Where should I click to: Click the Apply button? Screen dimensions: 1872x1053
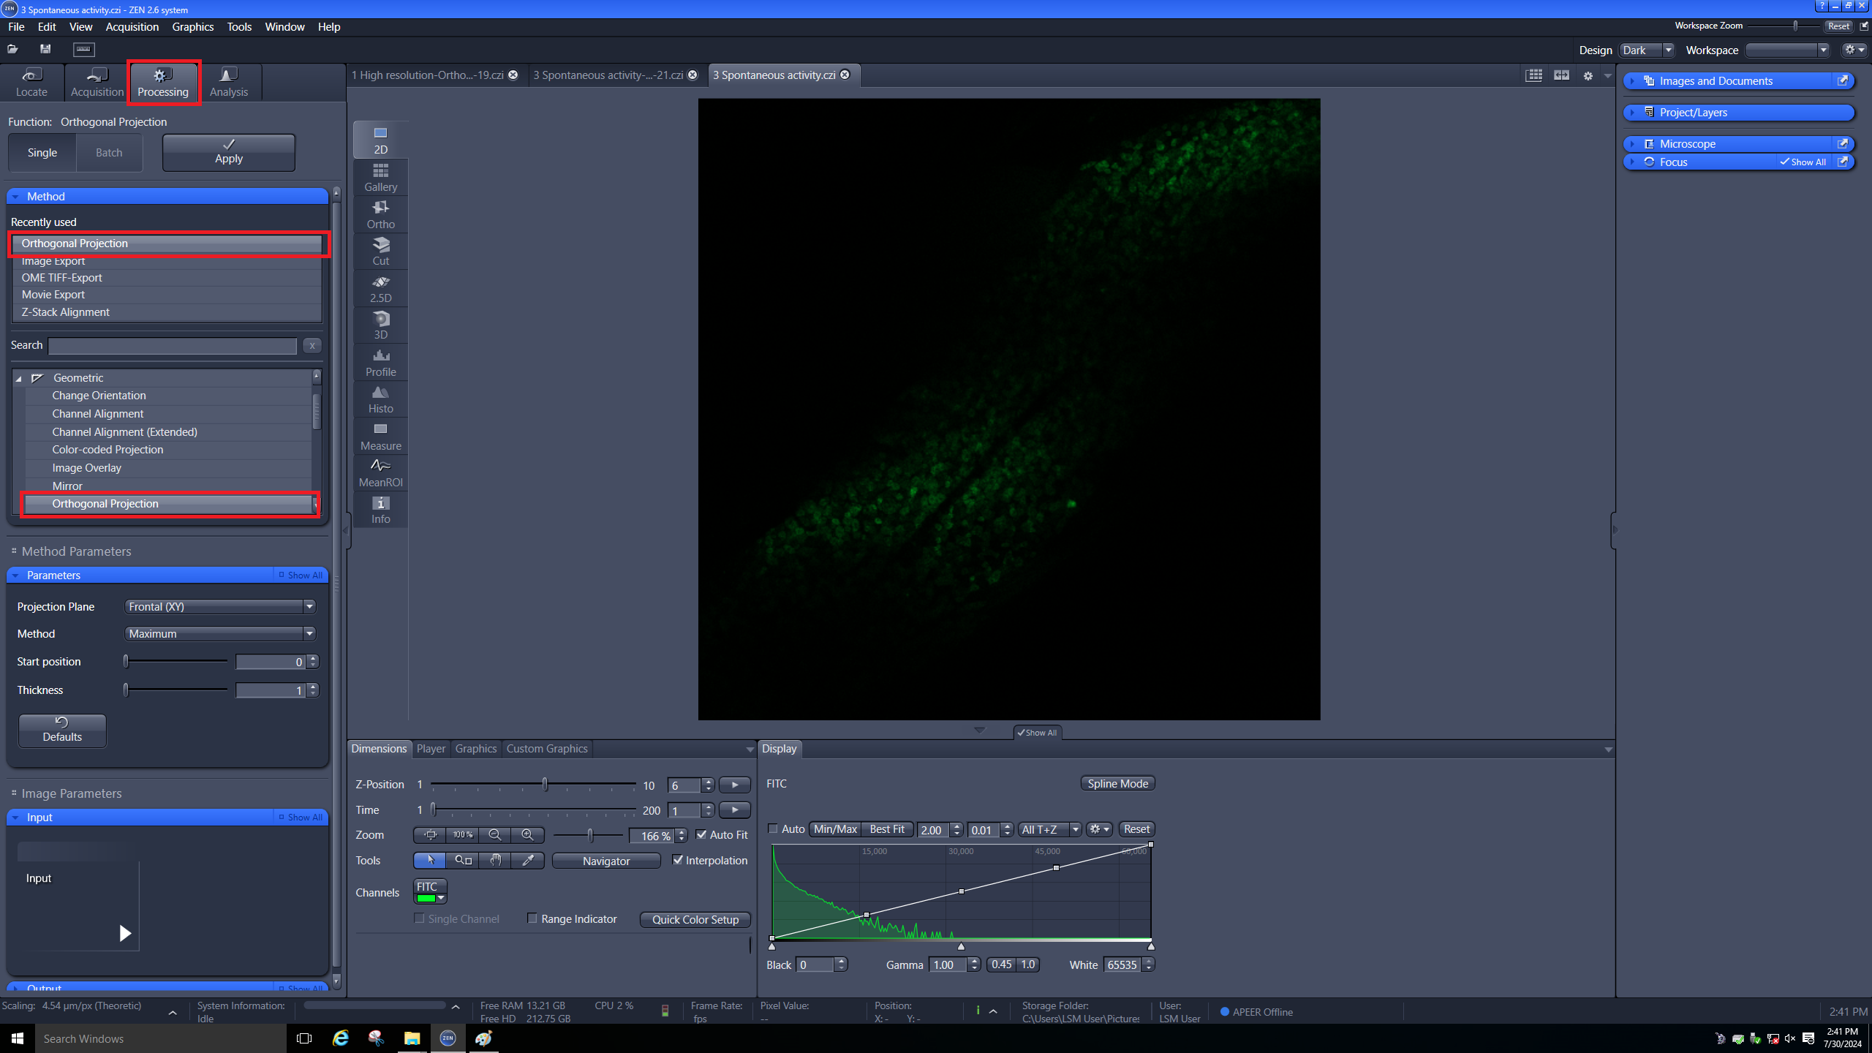[228, 152]
